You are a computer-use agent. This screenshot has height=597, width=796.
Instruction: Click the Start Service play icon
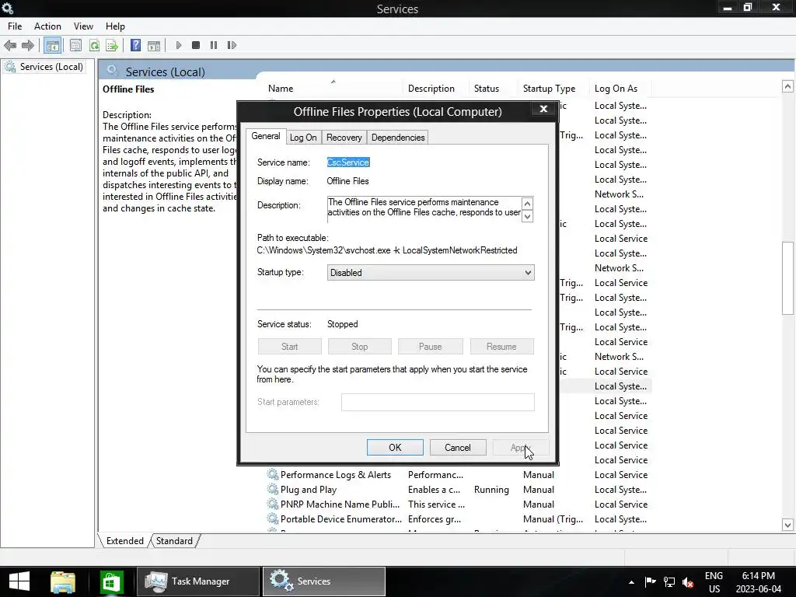tap(178, 45)
